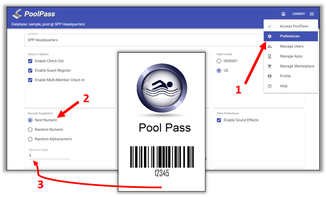326x197 pixels.
Task: Click the barcode image on the pass
Action: [x=162, y=157]
